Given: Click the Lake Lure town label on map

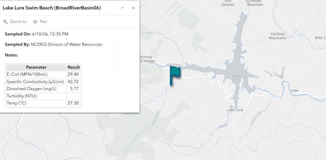Looking at the screenshot, I should click(235, 110).
